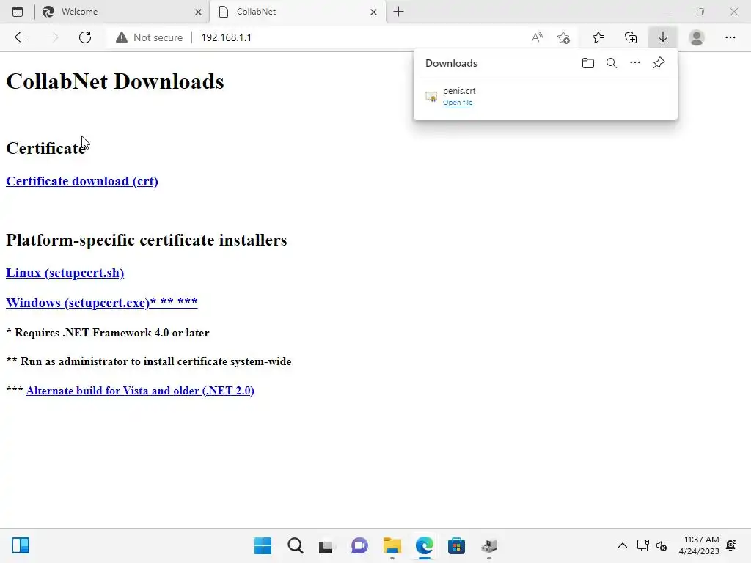The image size is (751, 563).
Task: Reload the current page
Action: coord(85,37)
